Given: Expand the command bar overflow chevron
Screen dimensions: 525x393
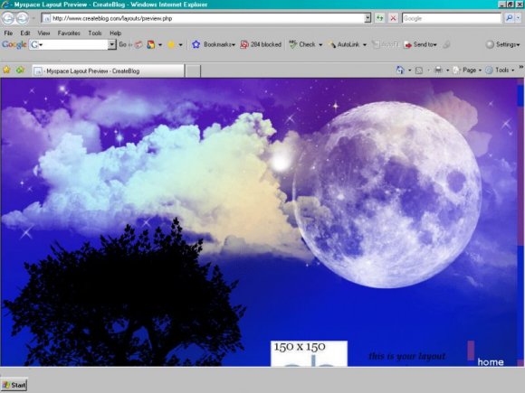Looking at the screenshot, I should 521,67.
